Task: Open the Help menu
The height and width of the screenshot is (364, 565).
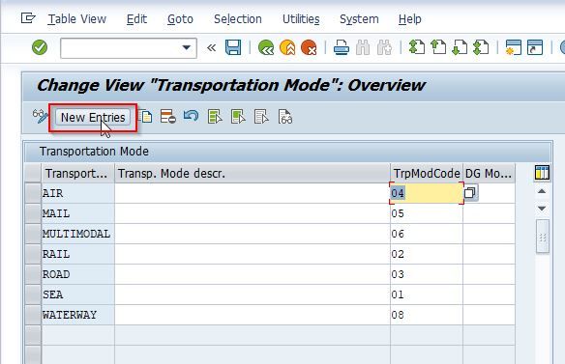Action: (409, 19)
